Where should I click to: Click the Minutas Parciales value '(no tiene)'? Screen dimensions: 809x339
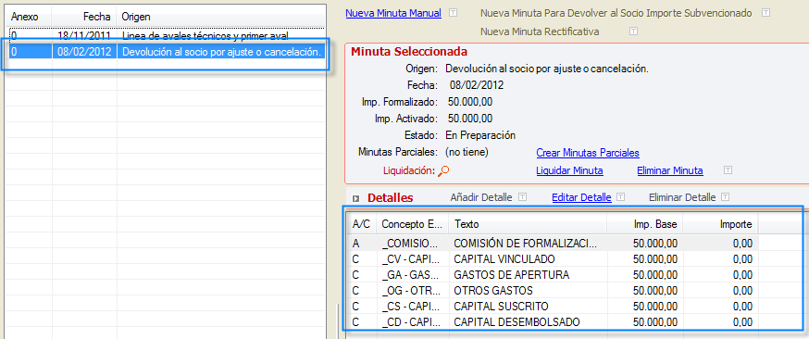[467, 153]
